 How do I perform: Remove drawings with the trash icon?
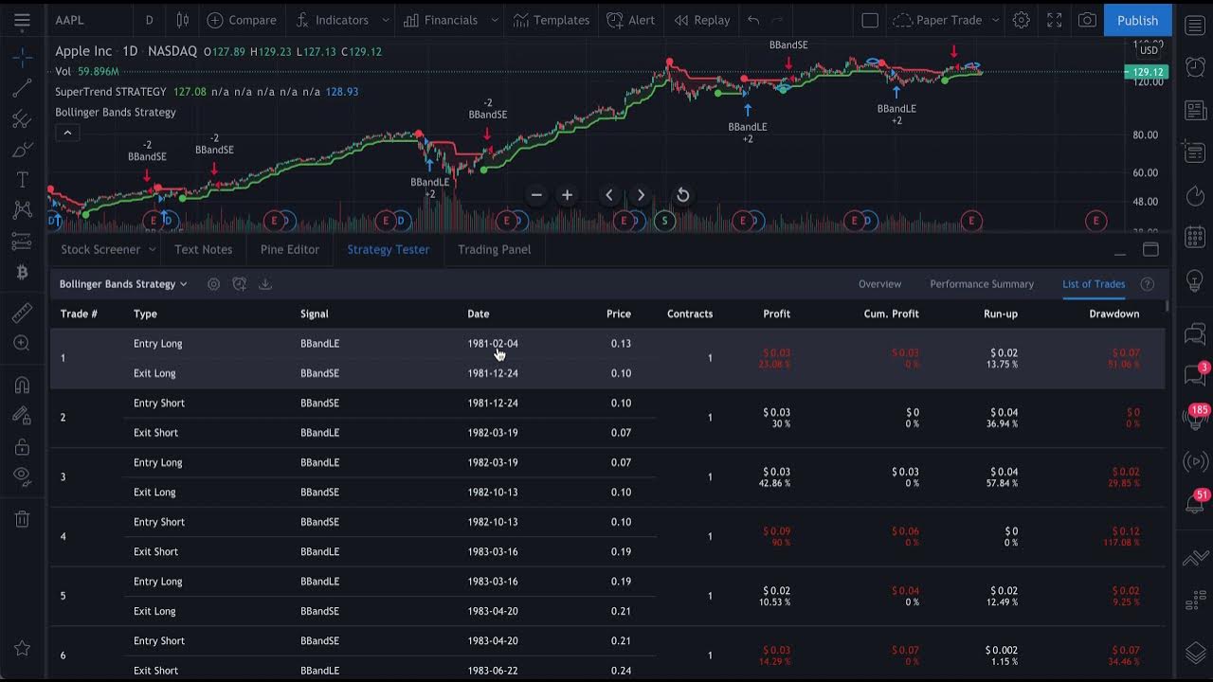click(22, 518)
